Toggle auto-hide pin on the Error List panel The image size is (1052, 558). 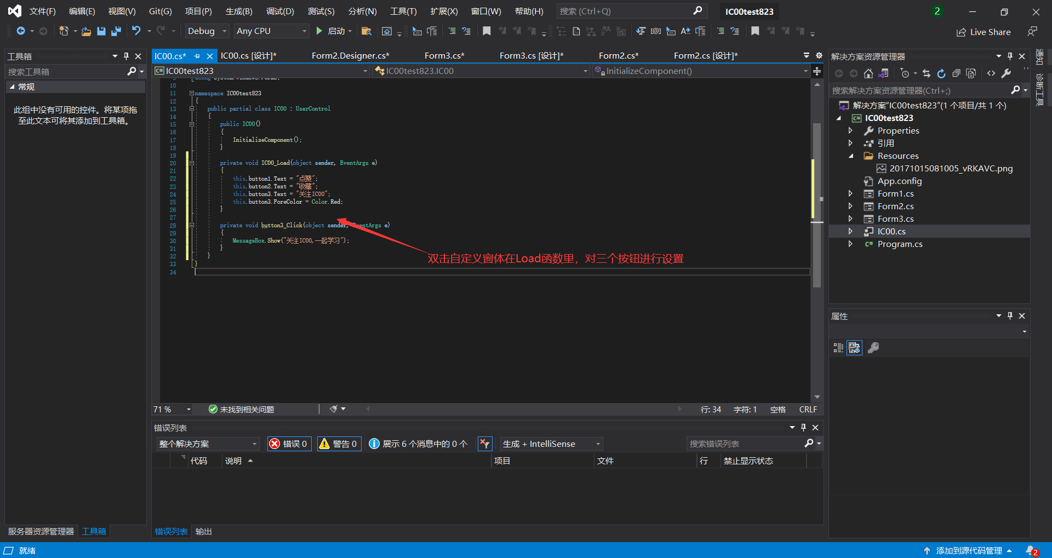click(803, 427)
